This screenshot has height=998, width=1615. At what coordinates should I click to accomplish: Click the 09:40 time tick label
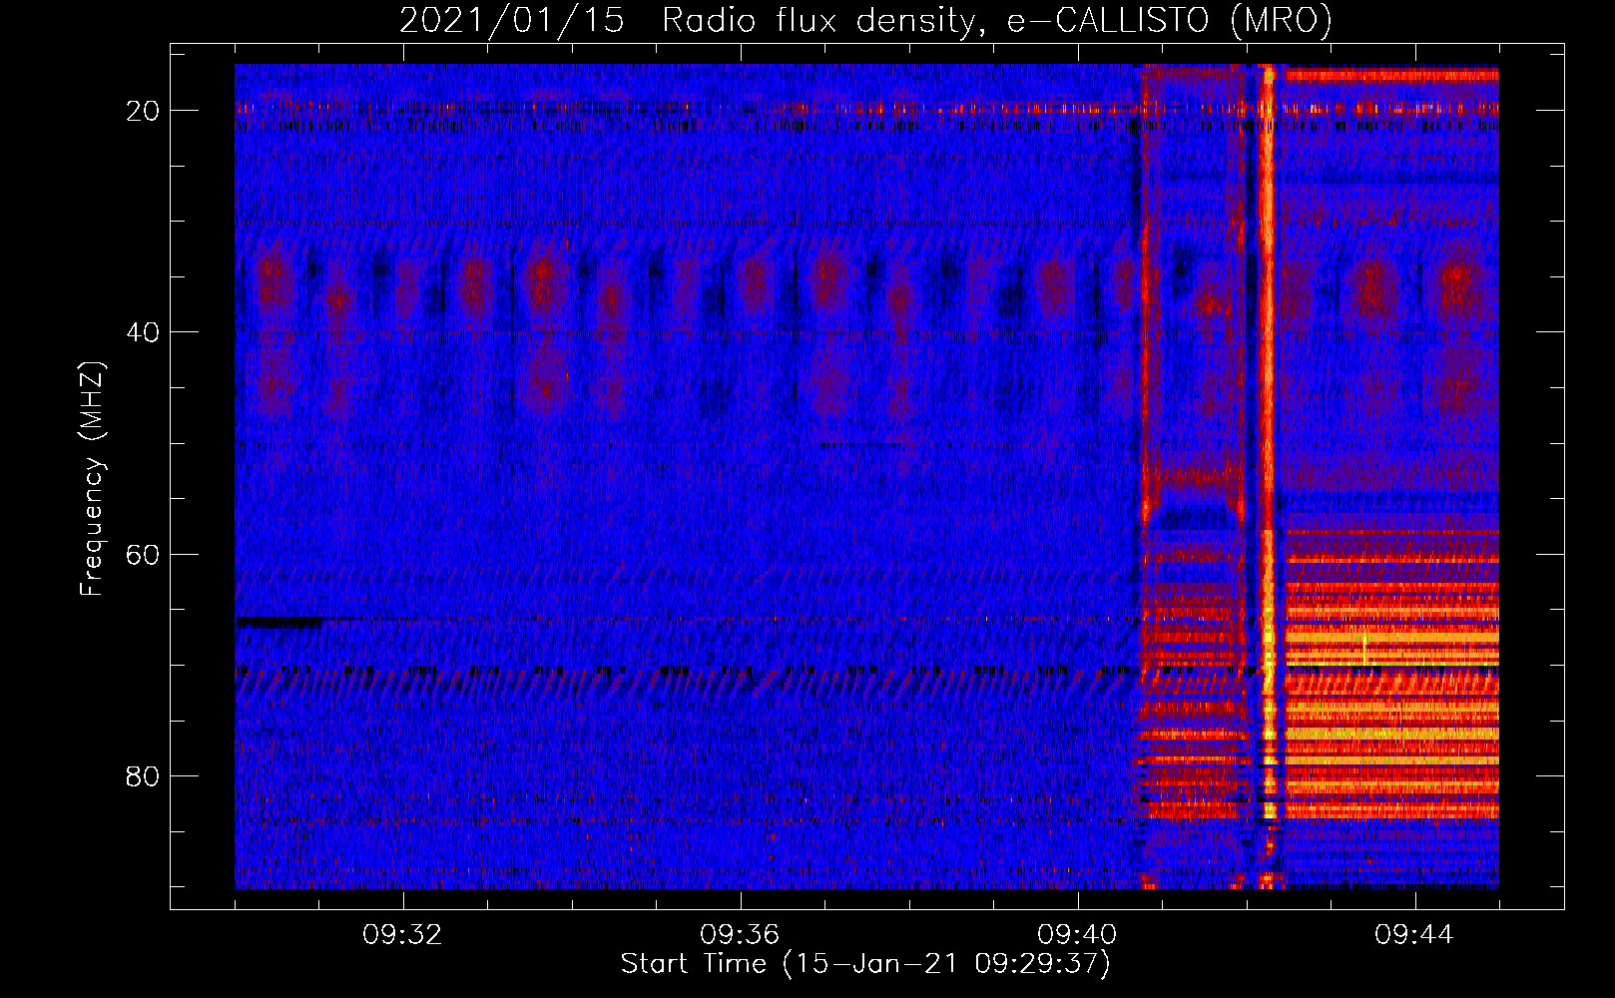click(x=1077, y=935)
